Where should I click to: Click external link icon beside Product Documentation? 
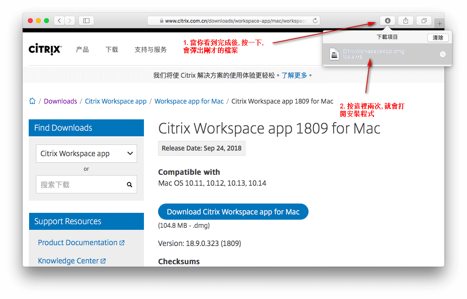point(122,243)
